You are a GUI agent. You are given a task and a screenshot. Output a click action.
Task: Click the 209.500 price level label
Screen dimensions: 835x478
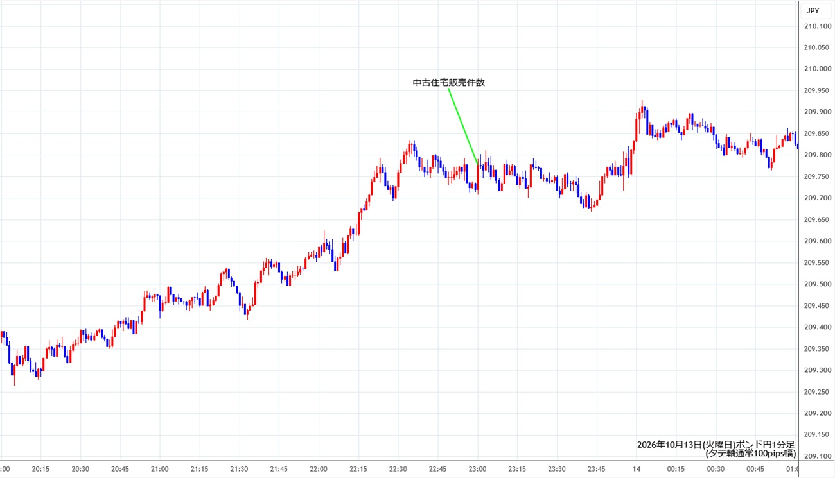coord(817,284)
